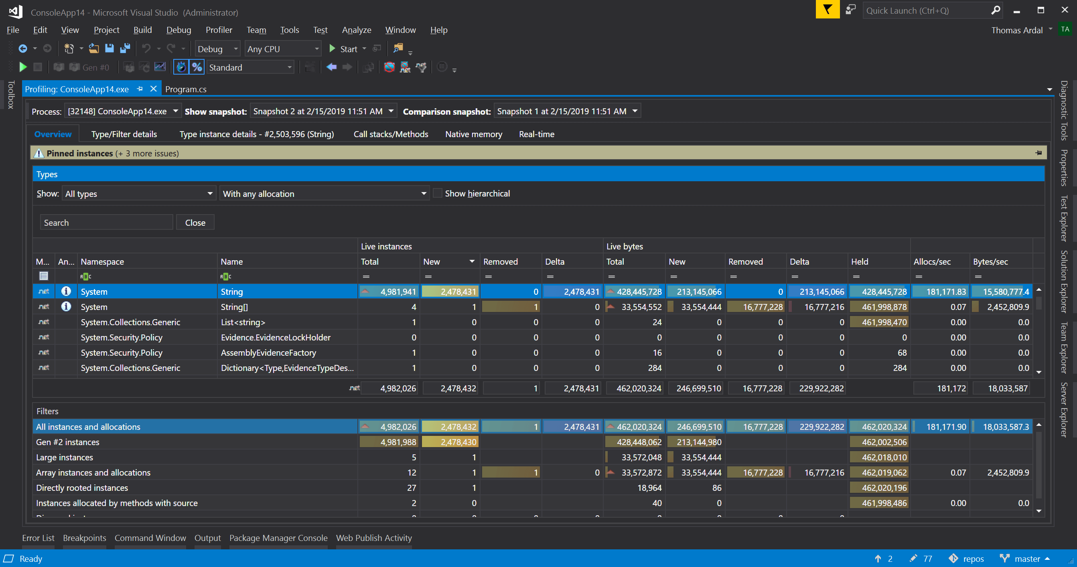Click the green Start debugging arrow
This screenshot has height=567, width=1077.
point(333,49)
